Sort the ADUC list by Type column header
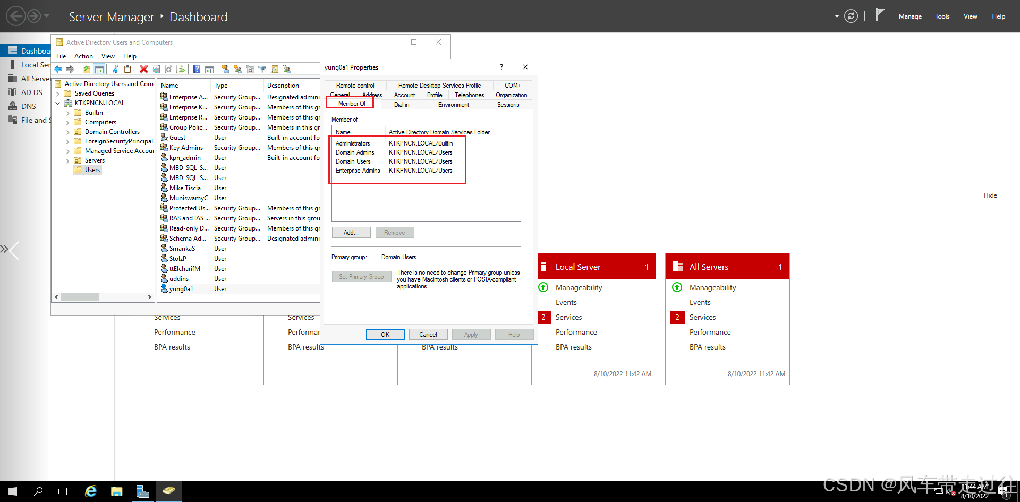The image size is (1020, 502). pos(236,85)
